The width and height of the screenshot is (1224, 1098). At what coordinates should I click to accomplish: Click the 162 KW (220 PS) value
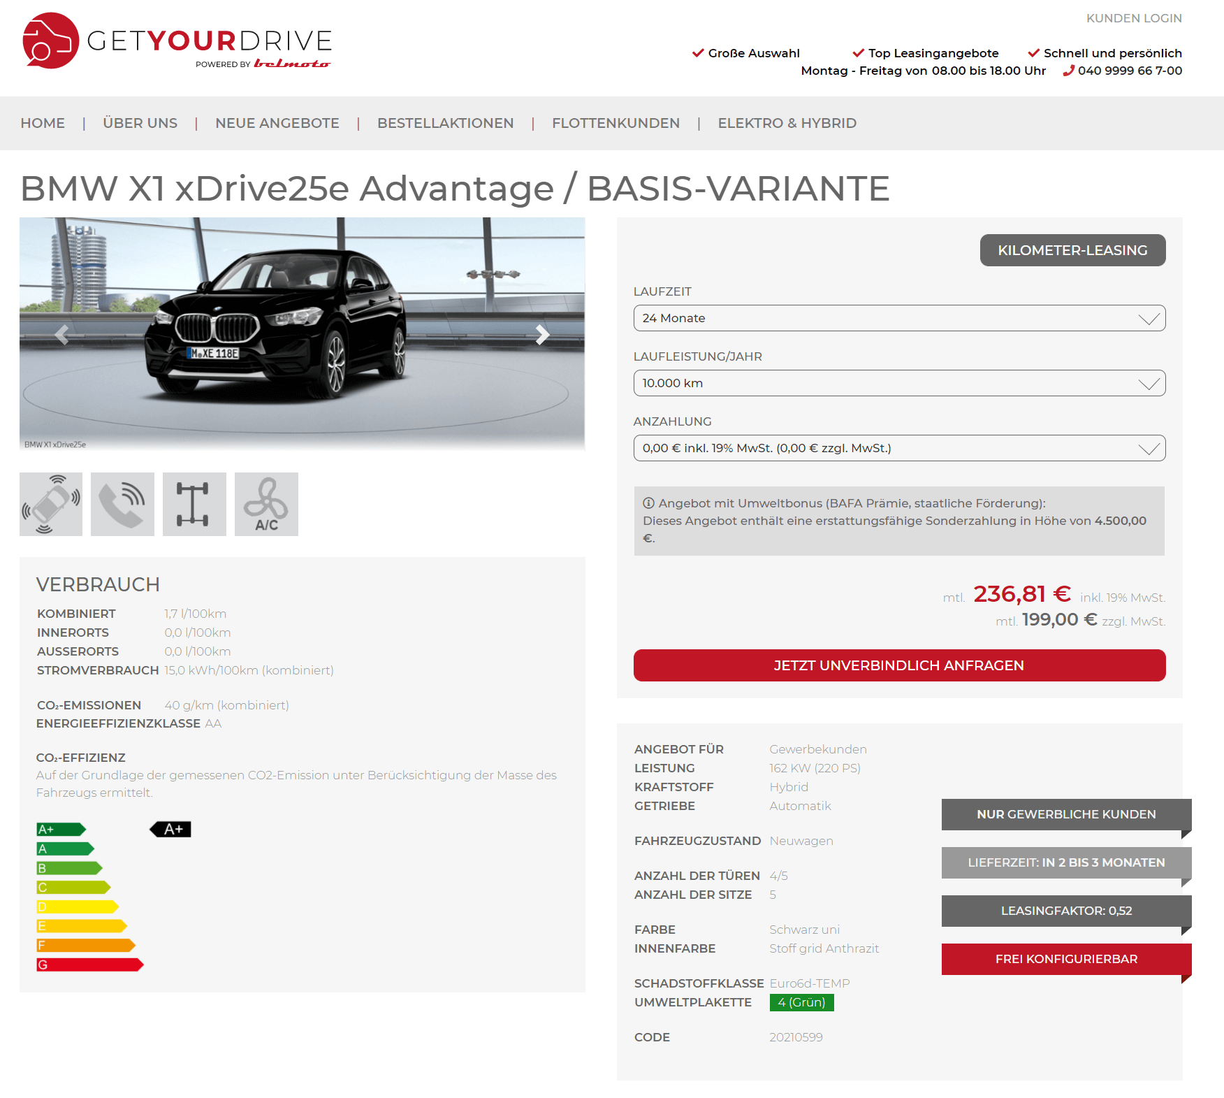[815, 768]
